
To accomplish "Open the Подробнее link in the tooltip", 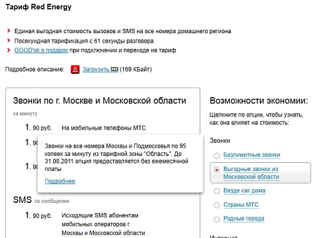I will tap(60, 181).
